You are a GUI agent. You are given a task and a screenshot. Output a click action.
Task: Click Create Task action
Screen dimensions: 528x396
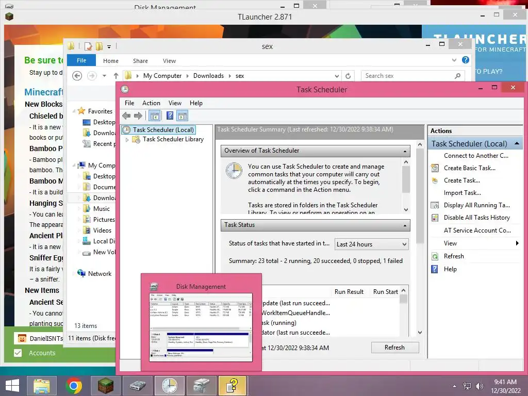(x=461, y=180)
